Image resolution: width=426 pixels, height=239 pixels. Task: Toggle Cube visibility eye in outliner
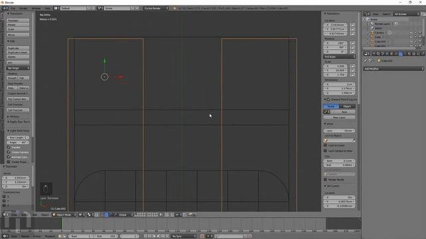[411, 37]
